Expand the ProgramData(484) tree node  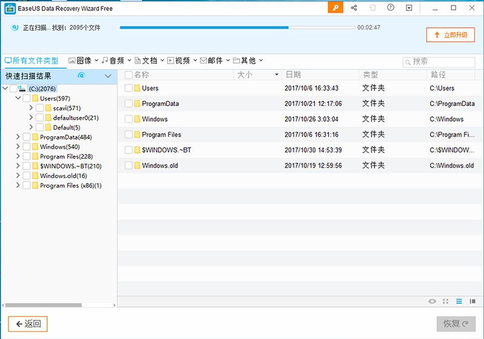[x=18, y=136]
